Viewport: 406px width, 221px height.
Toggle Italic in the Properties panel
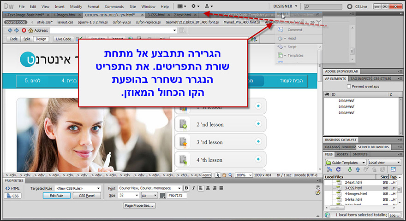[x=193, y=188]
